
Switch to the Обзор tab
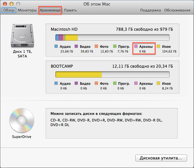point(9,10)
